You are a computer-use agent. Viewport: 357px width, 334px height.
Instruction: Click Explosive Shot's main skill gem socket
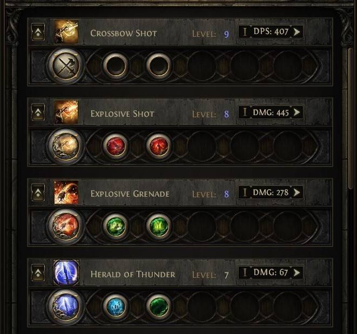tap(65, 146)
